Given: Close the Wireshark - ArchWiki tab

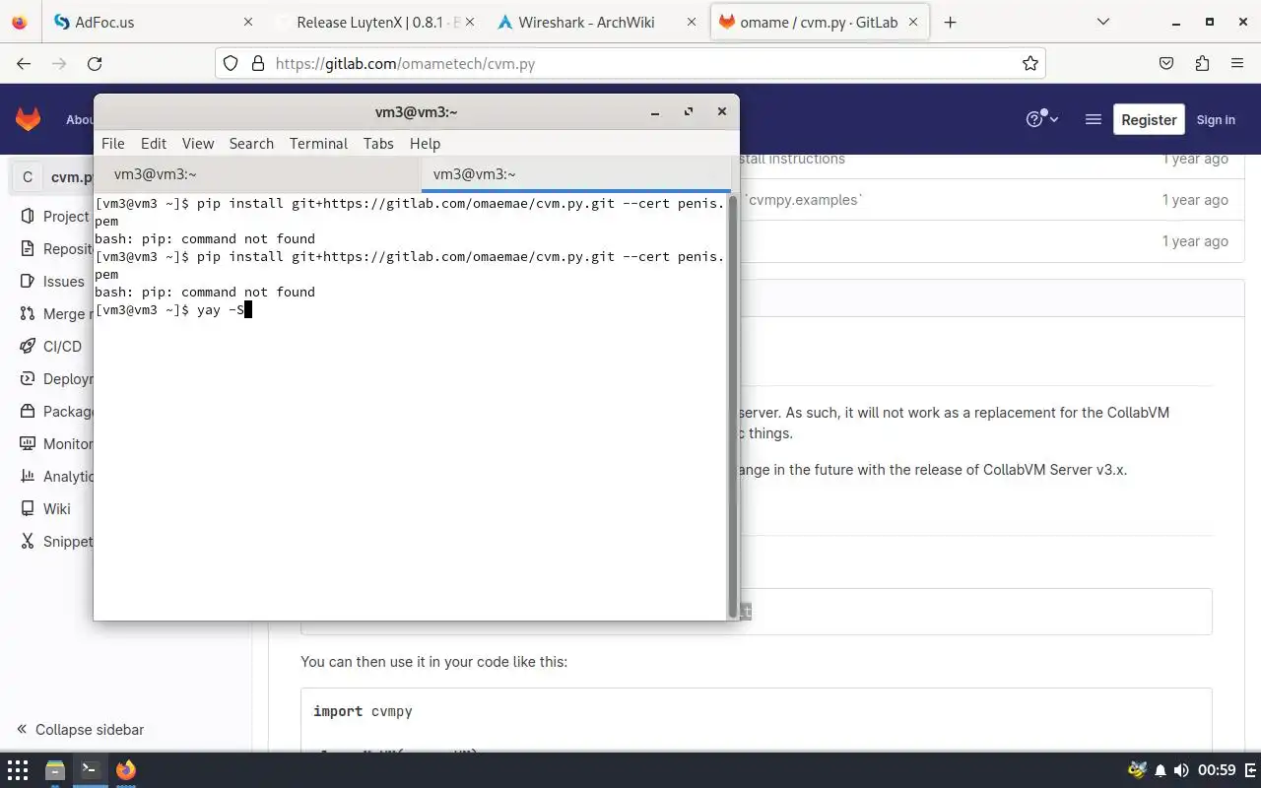Looking at the screenshot, I should (x=691, y=22).
